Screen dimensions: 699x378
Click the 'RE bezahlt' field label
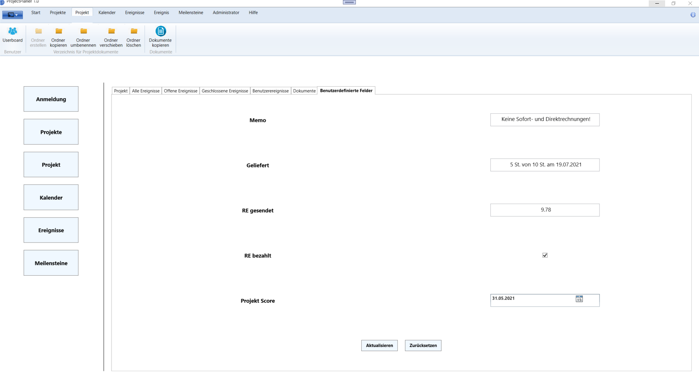coord(258,256)
